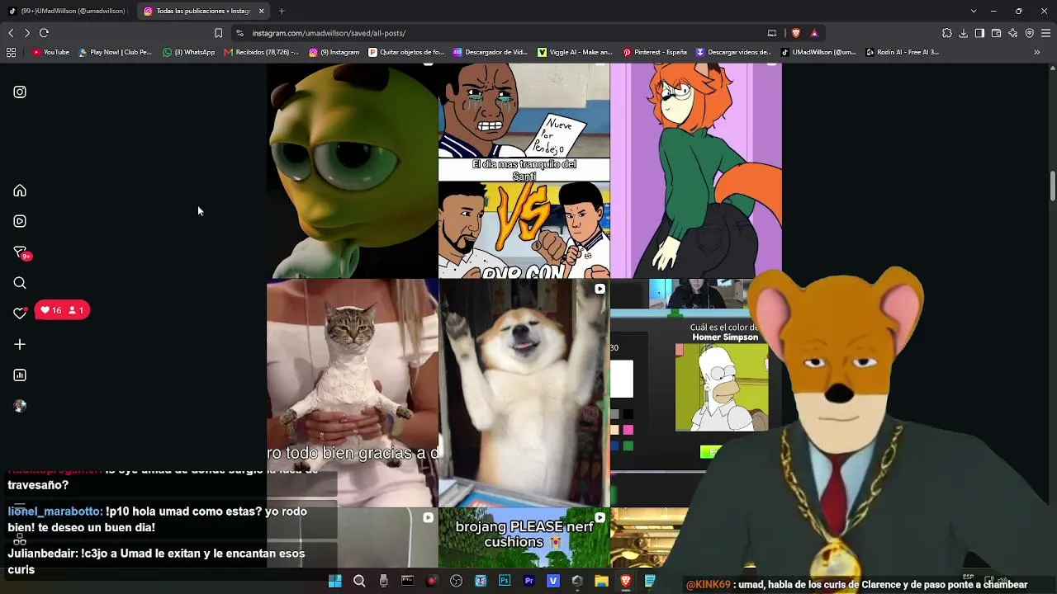Reload the current page
The width and height of the screenshot is (1057, 594).
(x=44, y=33)
